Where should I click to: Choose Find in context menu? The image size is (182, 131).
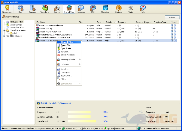69,79
